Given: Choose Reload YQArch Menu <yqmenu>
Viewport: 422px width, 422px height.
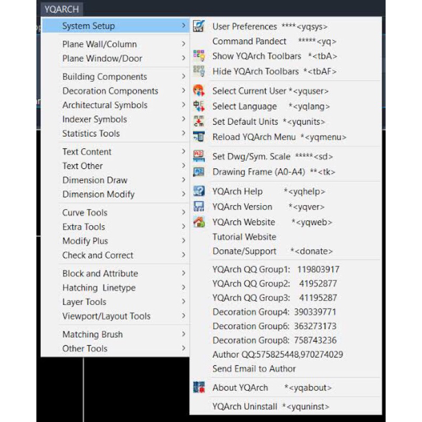Looking at the screenshot, I should click(x=286, y=137).
